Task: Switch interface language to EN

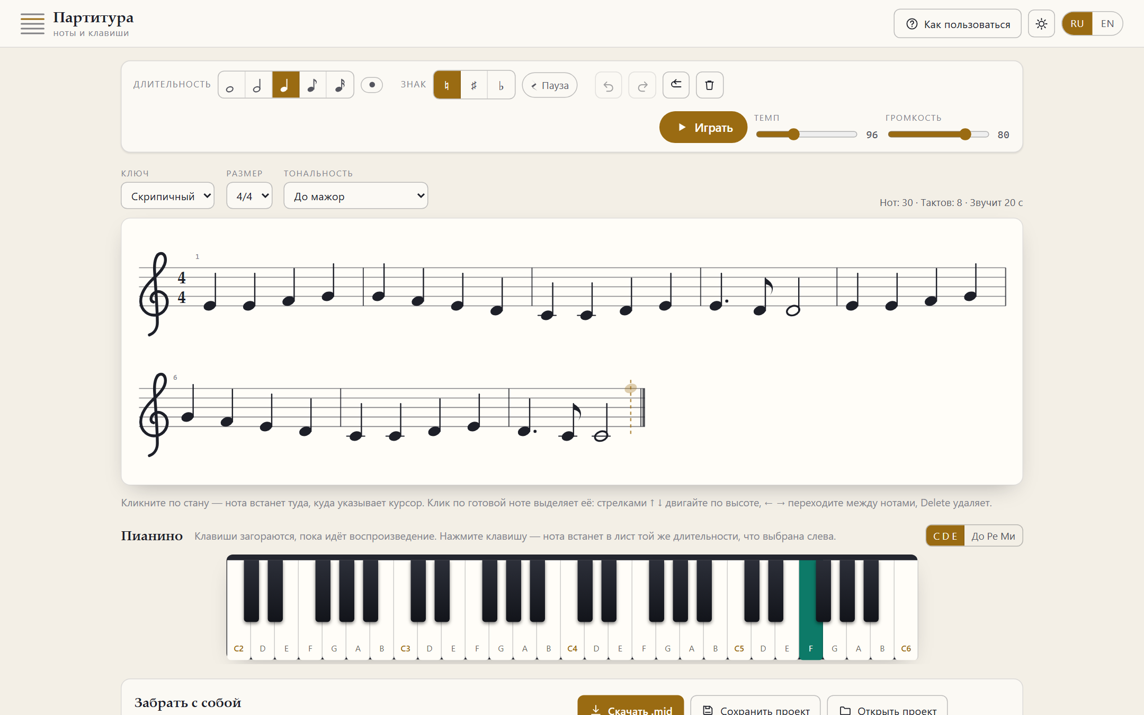Action: 1107,24
